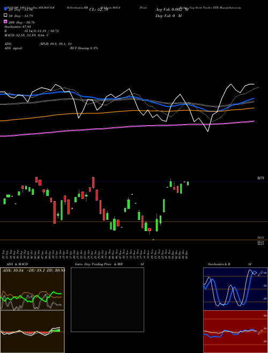Click the magenta 200 Day legend swatch
268x353 pixels.
(5, 21)
